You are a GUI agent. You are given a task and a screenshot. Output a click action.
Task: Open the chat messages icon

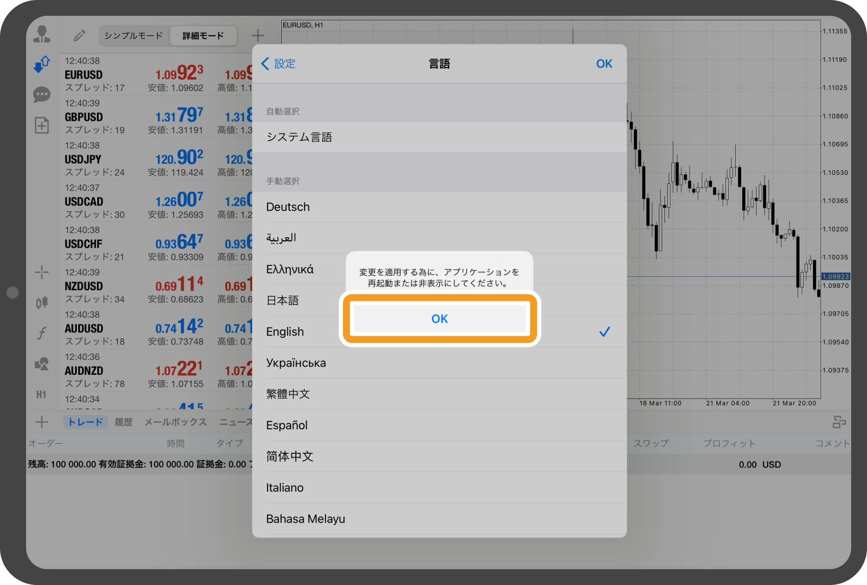[x=41, y=94]
